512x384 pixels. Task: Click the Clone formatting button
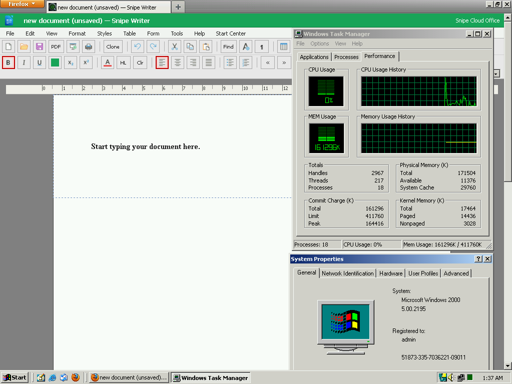(x=113, y=46)
